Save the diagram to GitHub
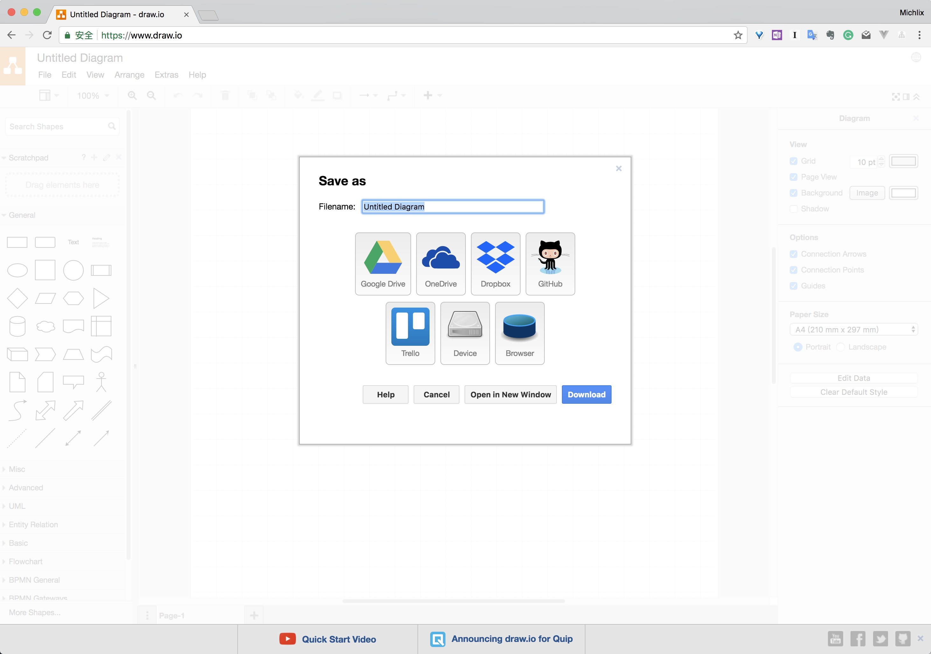Image resolution: width=931 pixels, height=654 pixels. coord(550,263)
